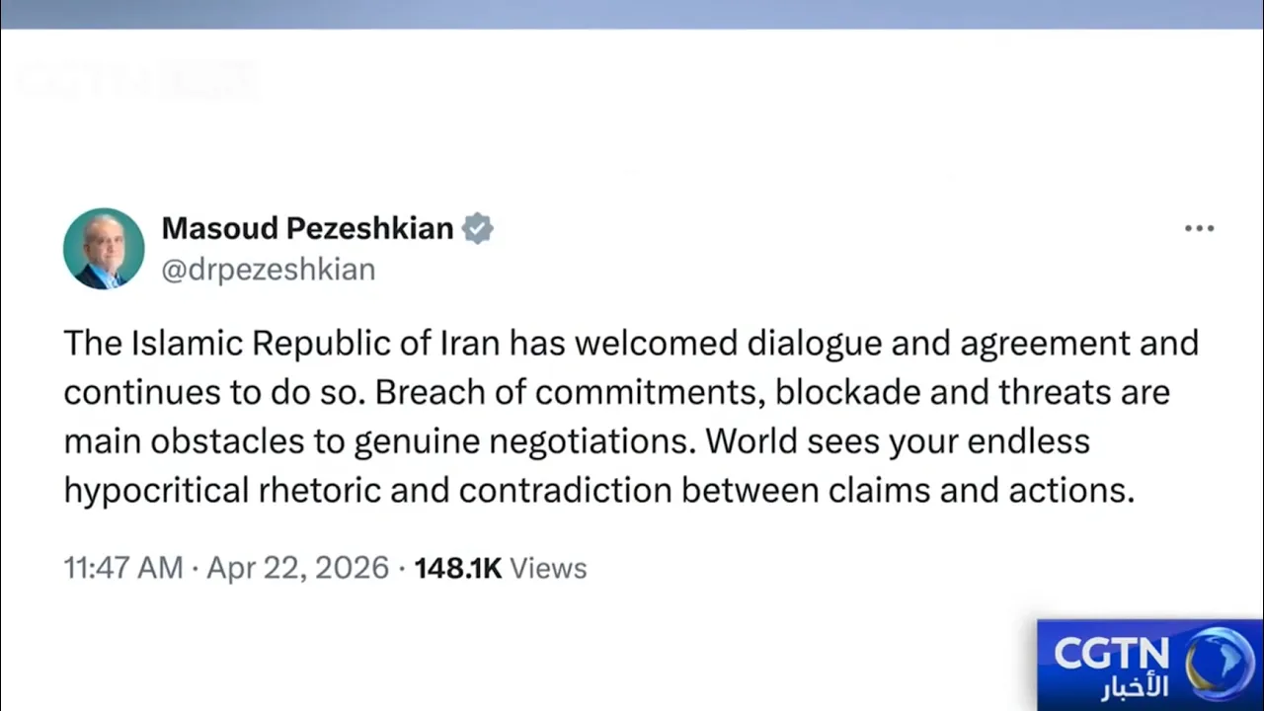Click the Masoud Pezeshkian display name
1264x711 pixels.
coord(307,228)
